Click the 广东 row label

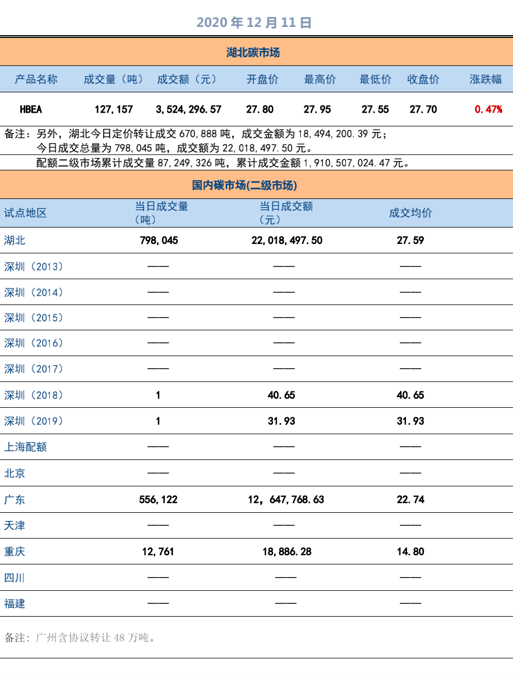15,500
